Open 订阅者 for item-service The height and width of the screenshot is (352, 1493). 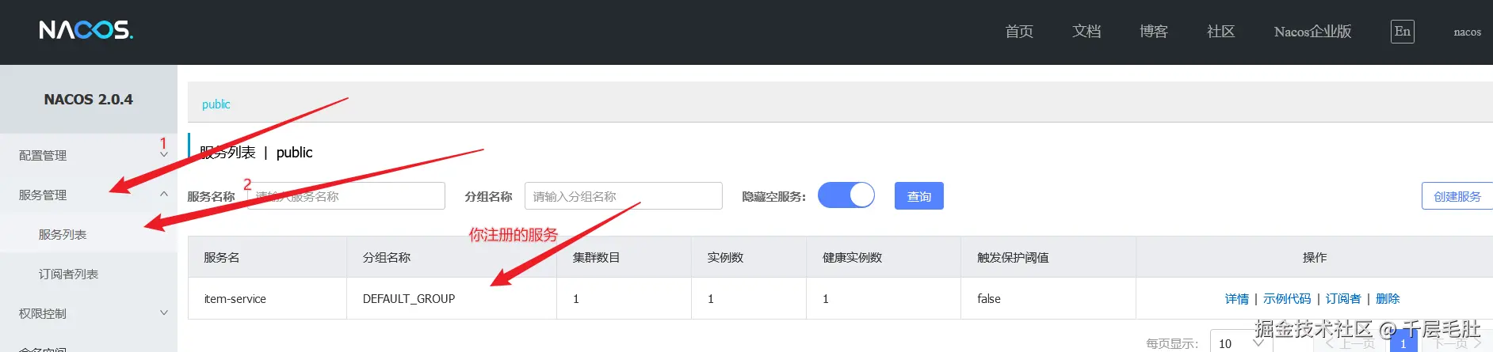coord(1343,299)
